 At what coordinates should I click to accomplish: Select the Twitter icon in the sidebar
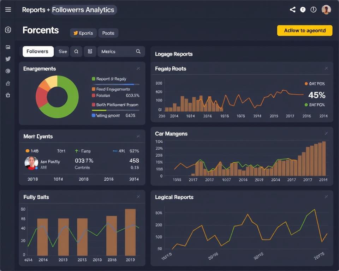coord(8,59)
